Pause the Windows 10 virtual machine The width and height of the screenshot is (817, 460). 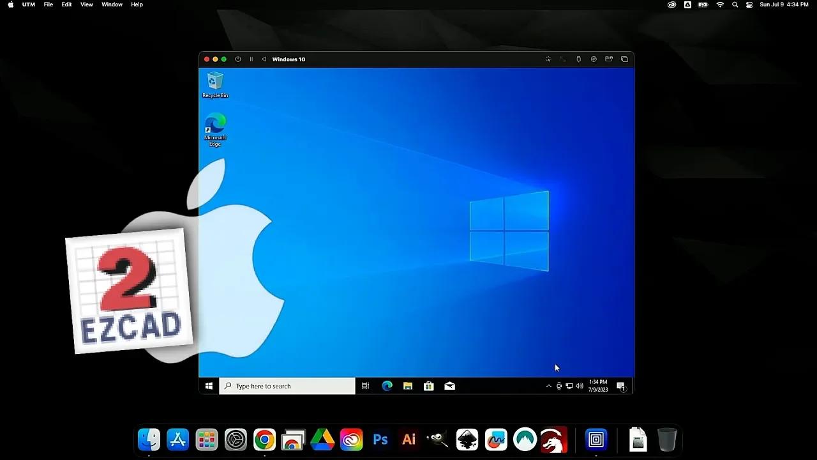tap(251, 59)
